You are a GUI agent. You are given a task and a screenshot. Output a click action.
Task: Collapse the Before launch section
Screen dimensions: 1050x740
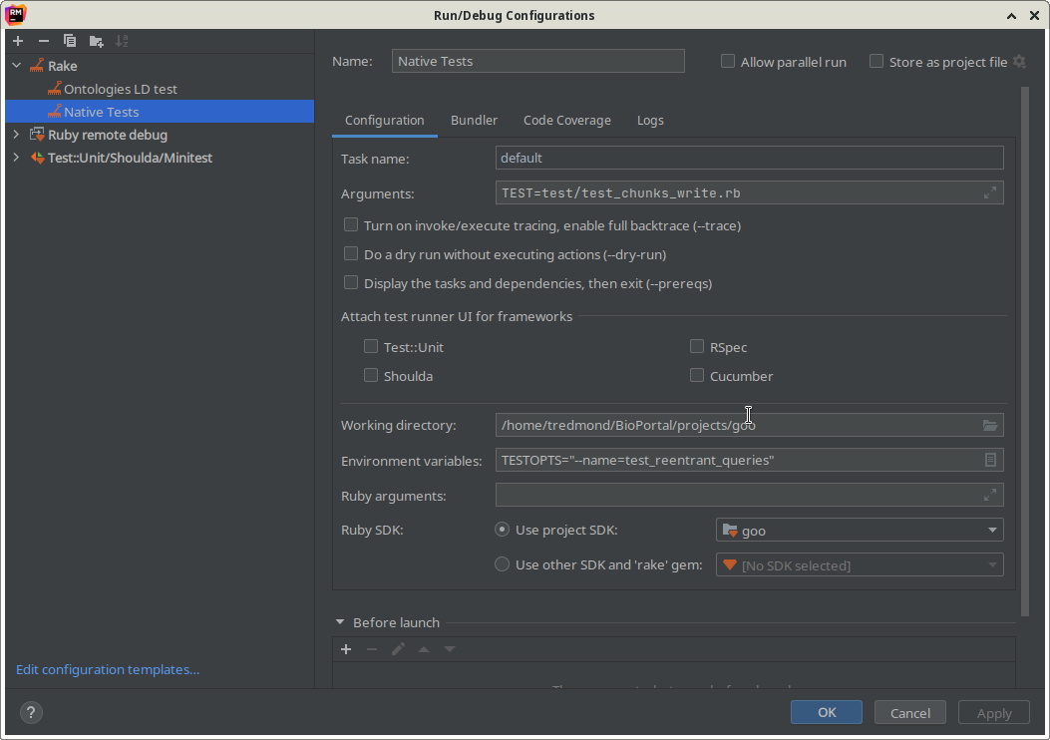click(340, 621)
